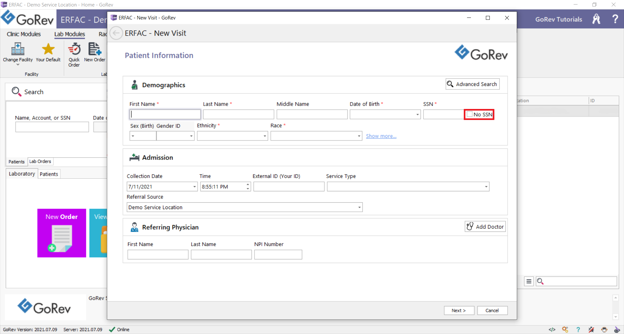Select Patients tab beside Laboratory

tap(49, 174)
